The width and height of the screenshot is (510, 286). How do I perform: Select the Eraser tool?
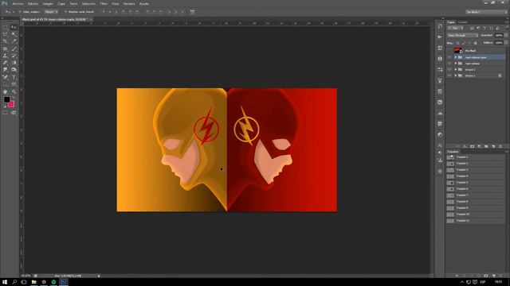[6, 63]
